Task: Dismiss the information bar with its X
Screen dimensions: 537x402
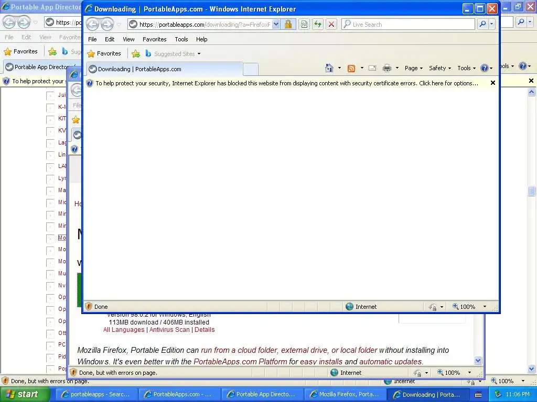Action: point(493,83)
